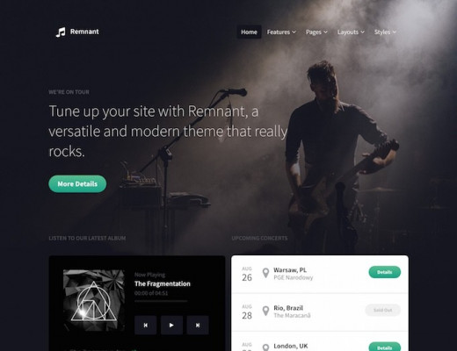The image size is (457, 351).
Task: Skip to the next track
Action: pos(198,325)
